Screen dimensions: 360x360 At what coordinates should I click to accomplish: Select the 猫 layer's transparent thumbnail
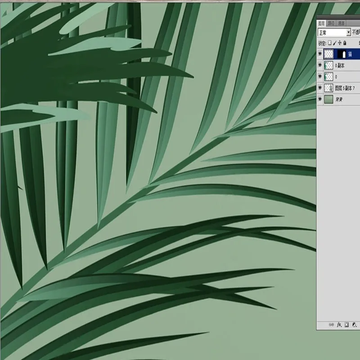click(x=329, y=54)
